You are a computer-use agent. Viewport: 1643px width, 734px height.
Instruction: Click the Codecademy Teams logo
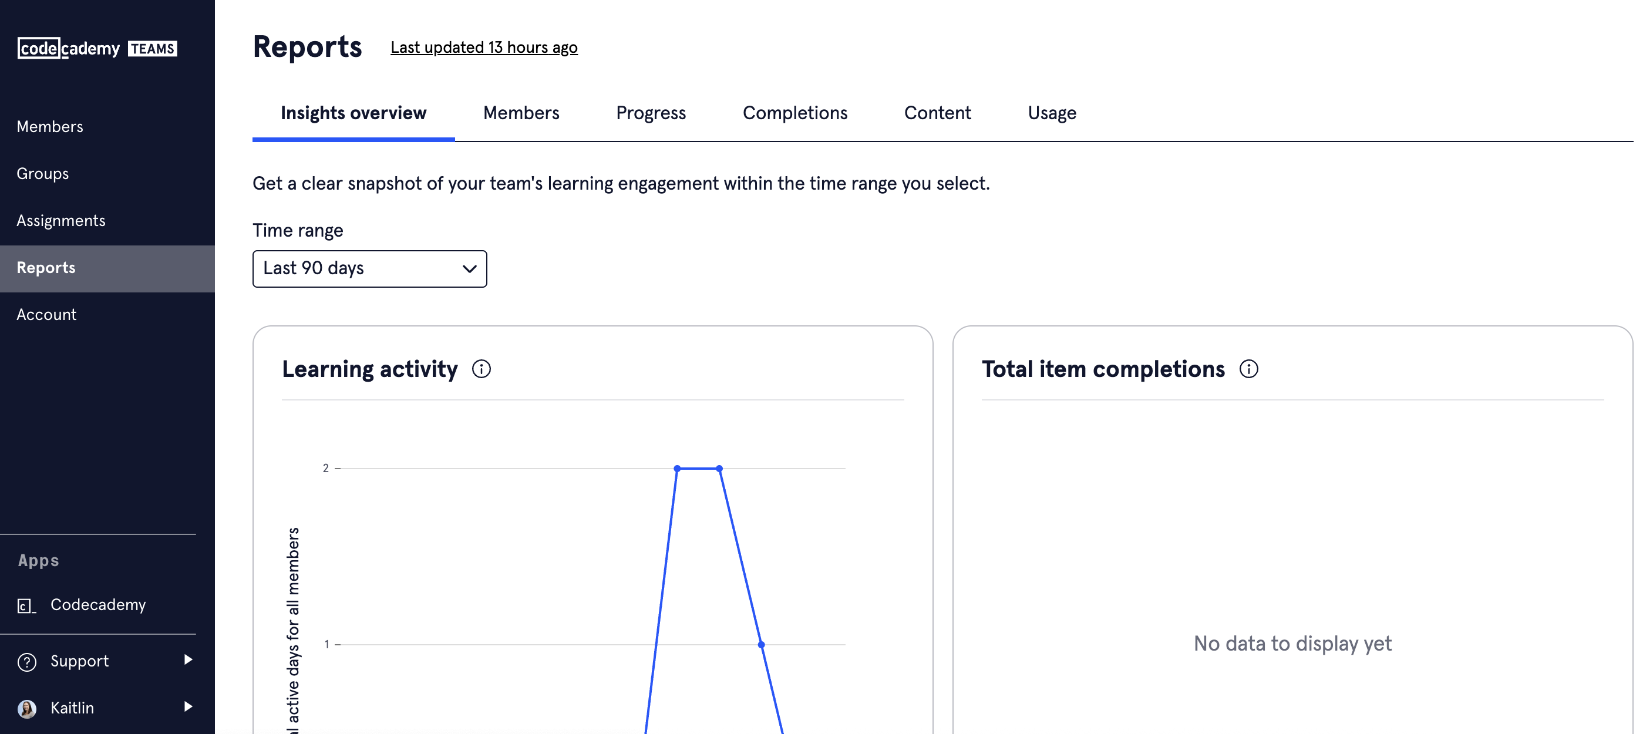97,49
